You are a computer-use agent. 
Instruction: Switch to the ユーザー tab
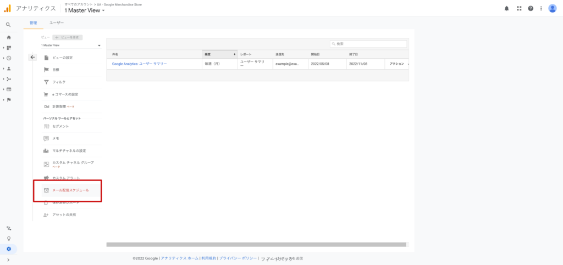[x=57, y=23]
